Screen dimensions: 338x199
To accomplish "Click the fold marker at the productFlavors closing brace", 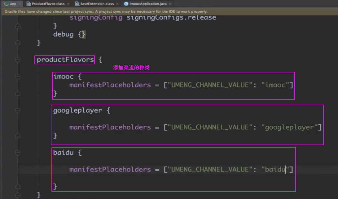I will coord(18,195).
